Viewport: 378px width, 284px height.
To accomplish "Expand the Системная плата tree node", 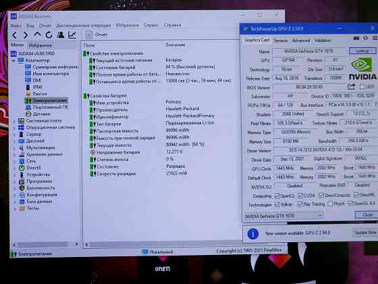I will pyautogui.click(x=14, y=121).
